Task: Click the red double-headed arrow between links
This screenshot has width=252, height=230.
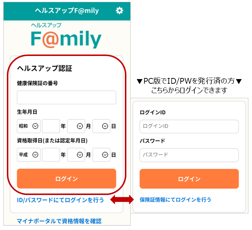Action: click(x=122, y=200)
